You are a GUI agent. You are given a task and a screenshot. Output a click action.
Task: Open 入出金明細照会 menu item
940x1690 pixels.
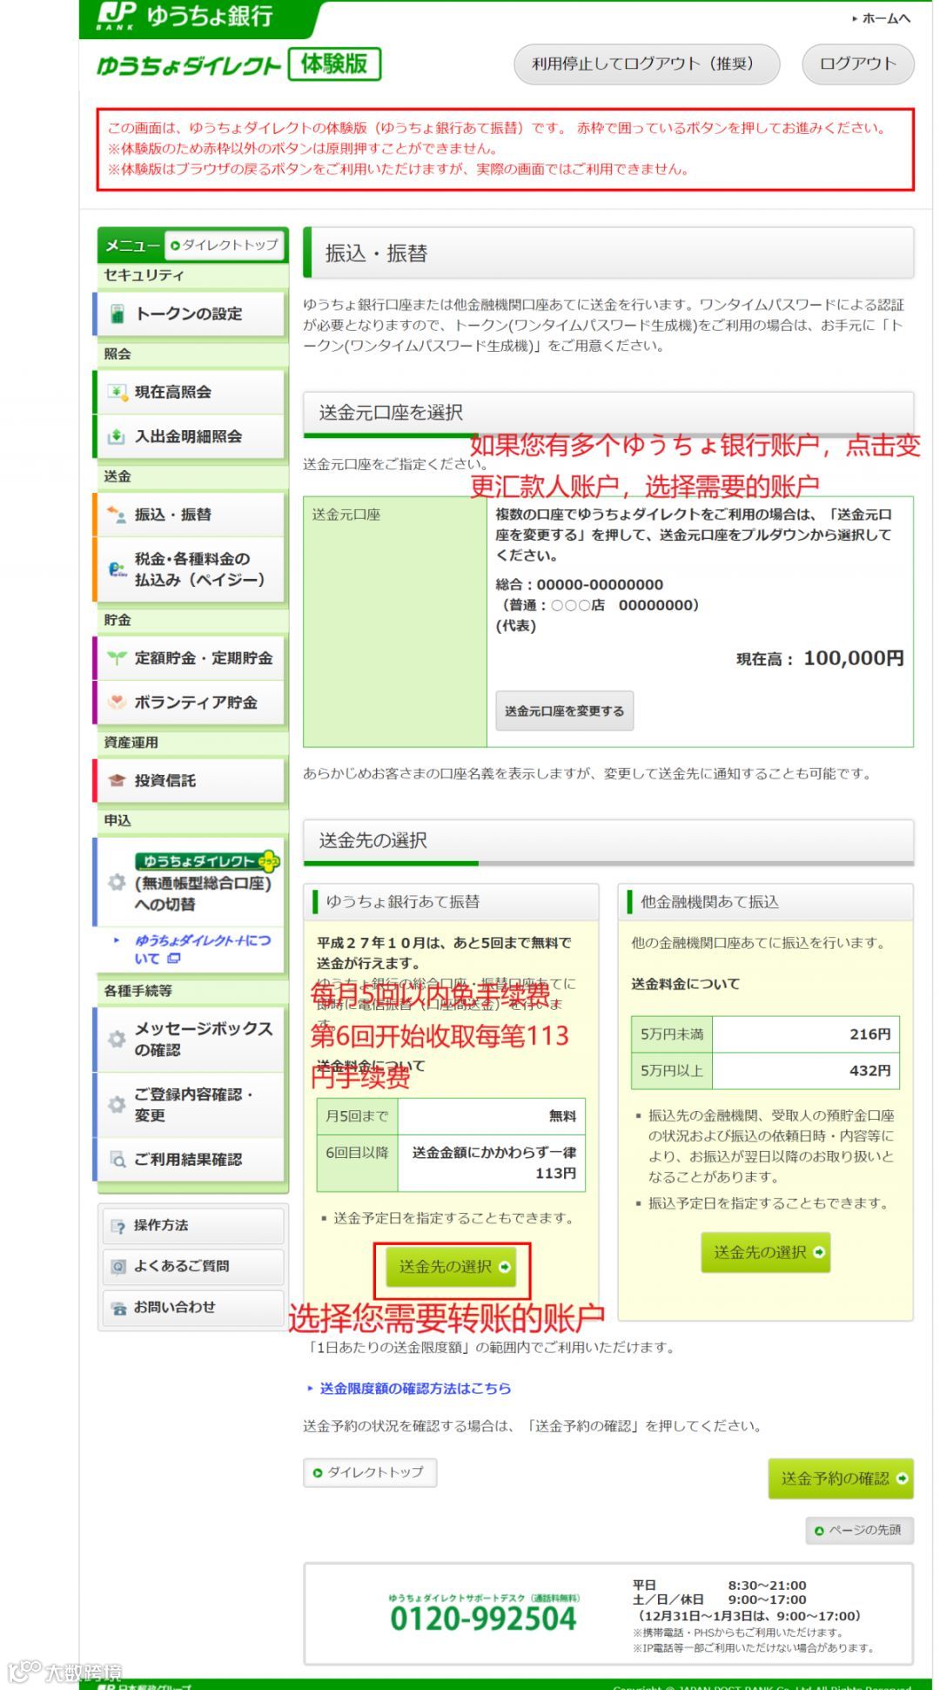(190, 436)
